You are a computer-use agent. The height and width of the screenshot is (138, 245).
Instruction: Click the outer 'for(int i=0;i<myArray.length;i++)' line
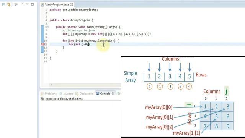tap(91, 41)
